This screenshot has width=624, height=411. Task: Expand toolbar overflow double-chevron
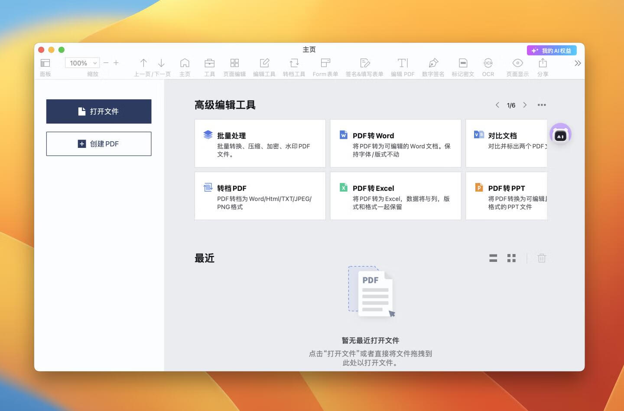[578, 63]
